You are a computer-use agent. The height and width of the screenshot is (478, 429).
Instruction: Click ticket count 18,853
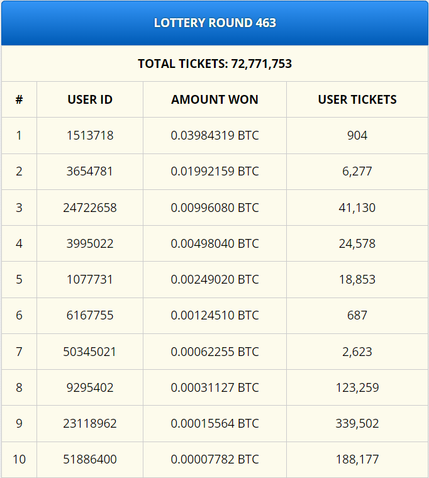click(x=357, y=279)
